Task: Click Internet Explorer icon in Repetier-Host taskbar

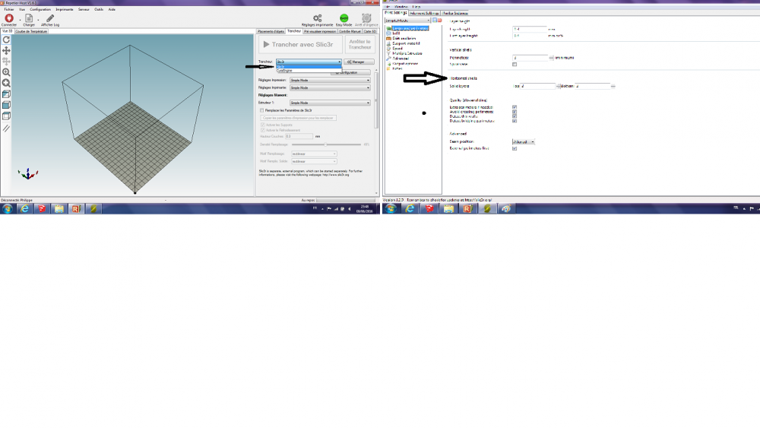Action: pos(24,208)
